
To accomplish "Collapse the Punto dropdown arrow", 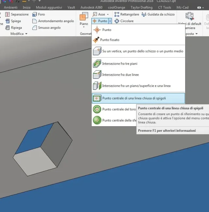I will (x=110, y=21).
